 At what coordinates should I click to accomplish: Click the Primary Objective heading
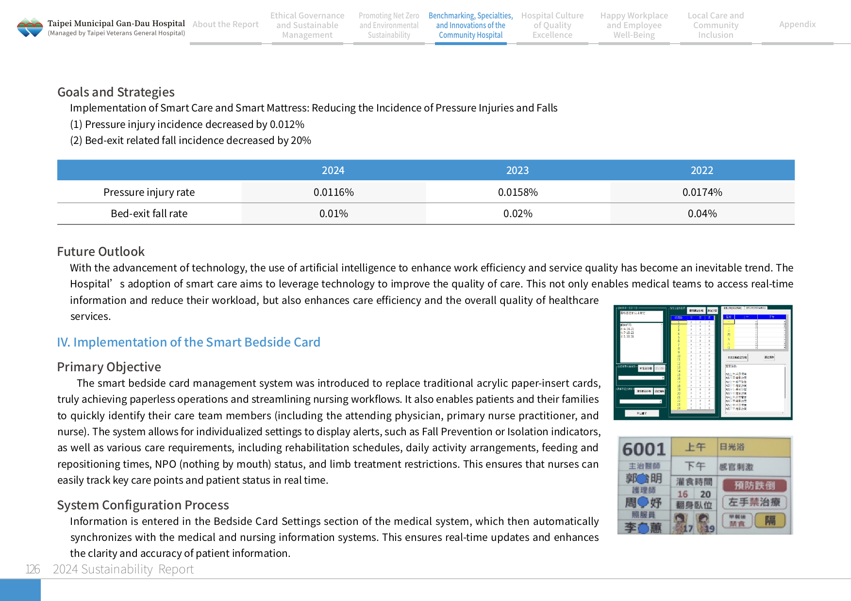(109, 367)
